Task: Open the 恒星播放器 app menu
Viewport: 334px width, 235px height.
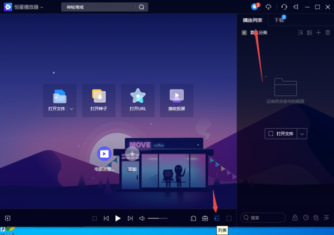Action: [x=29, y=7]
